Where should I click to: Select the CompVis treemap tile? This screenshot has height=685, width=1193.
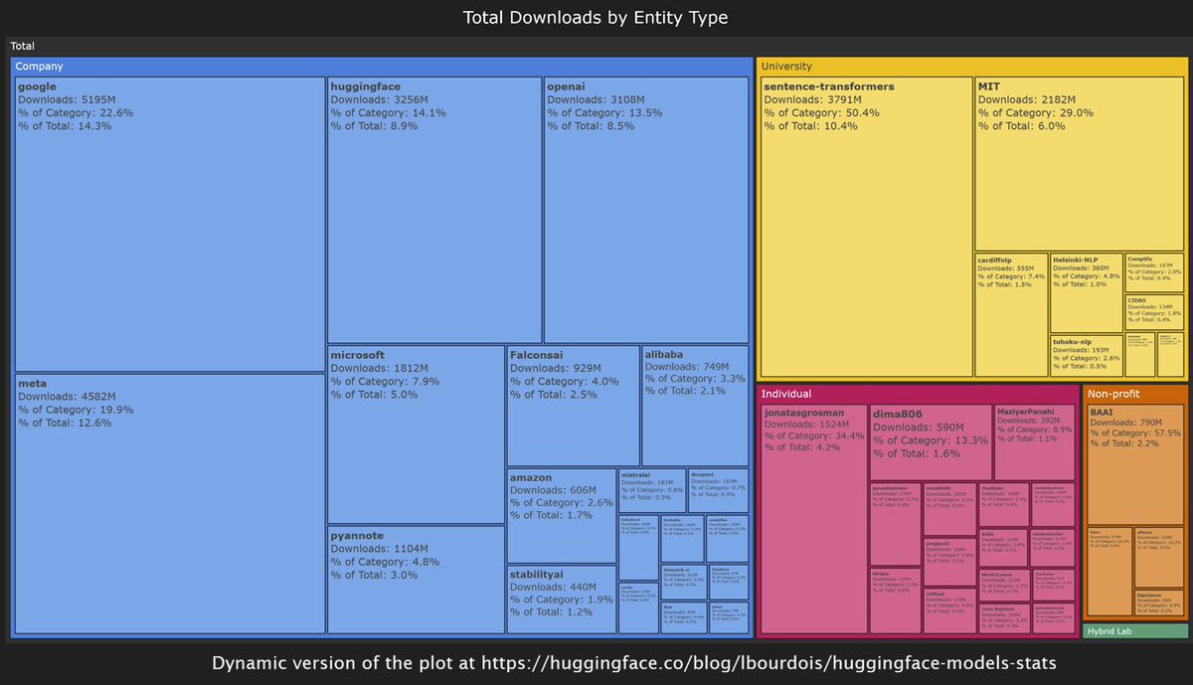[x=1154, y=272]
